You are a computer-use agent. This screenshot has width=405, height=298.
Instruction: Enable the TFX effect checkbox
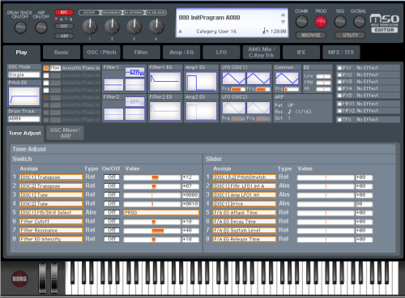click(x=340, y=120)
